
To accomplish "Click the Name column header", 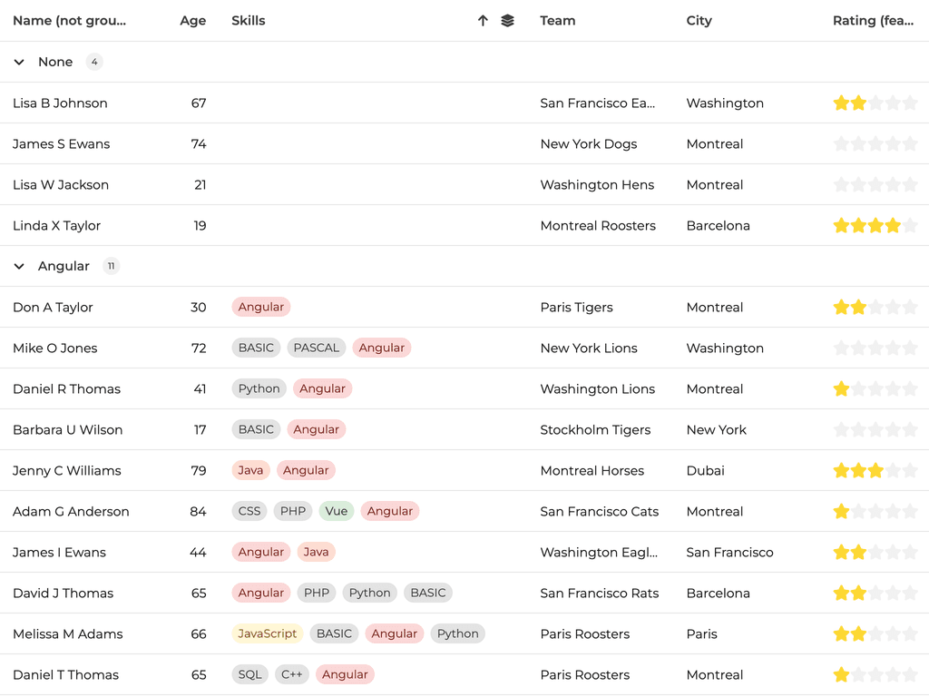I will (69, 21).
